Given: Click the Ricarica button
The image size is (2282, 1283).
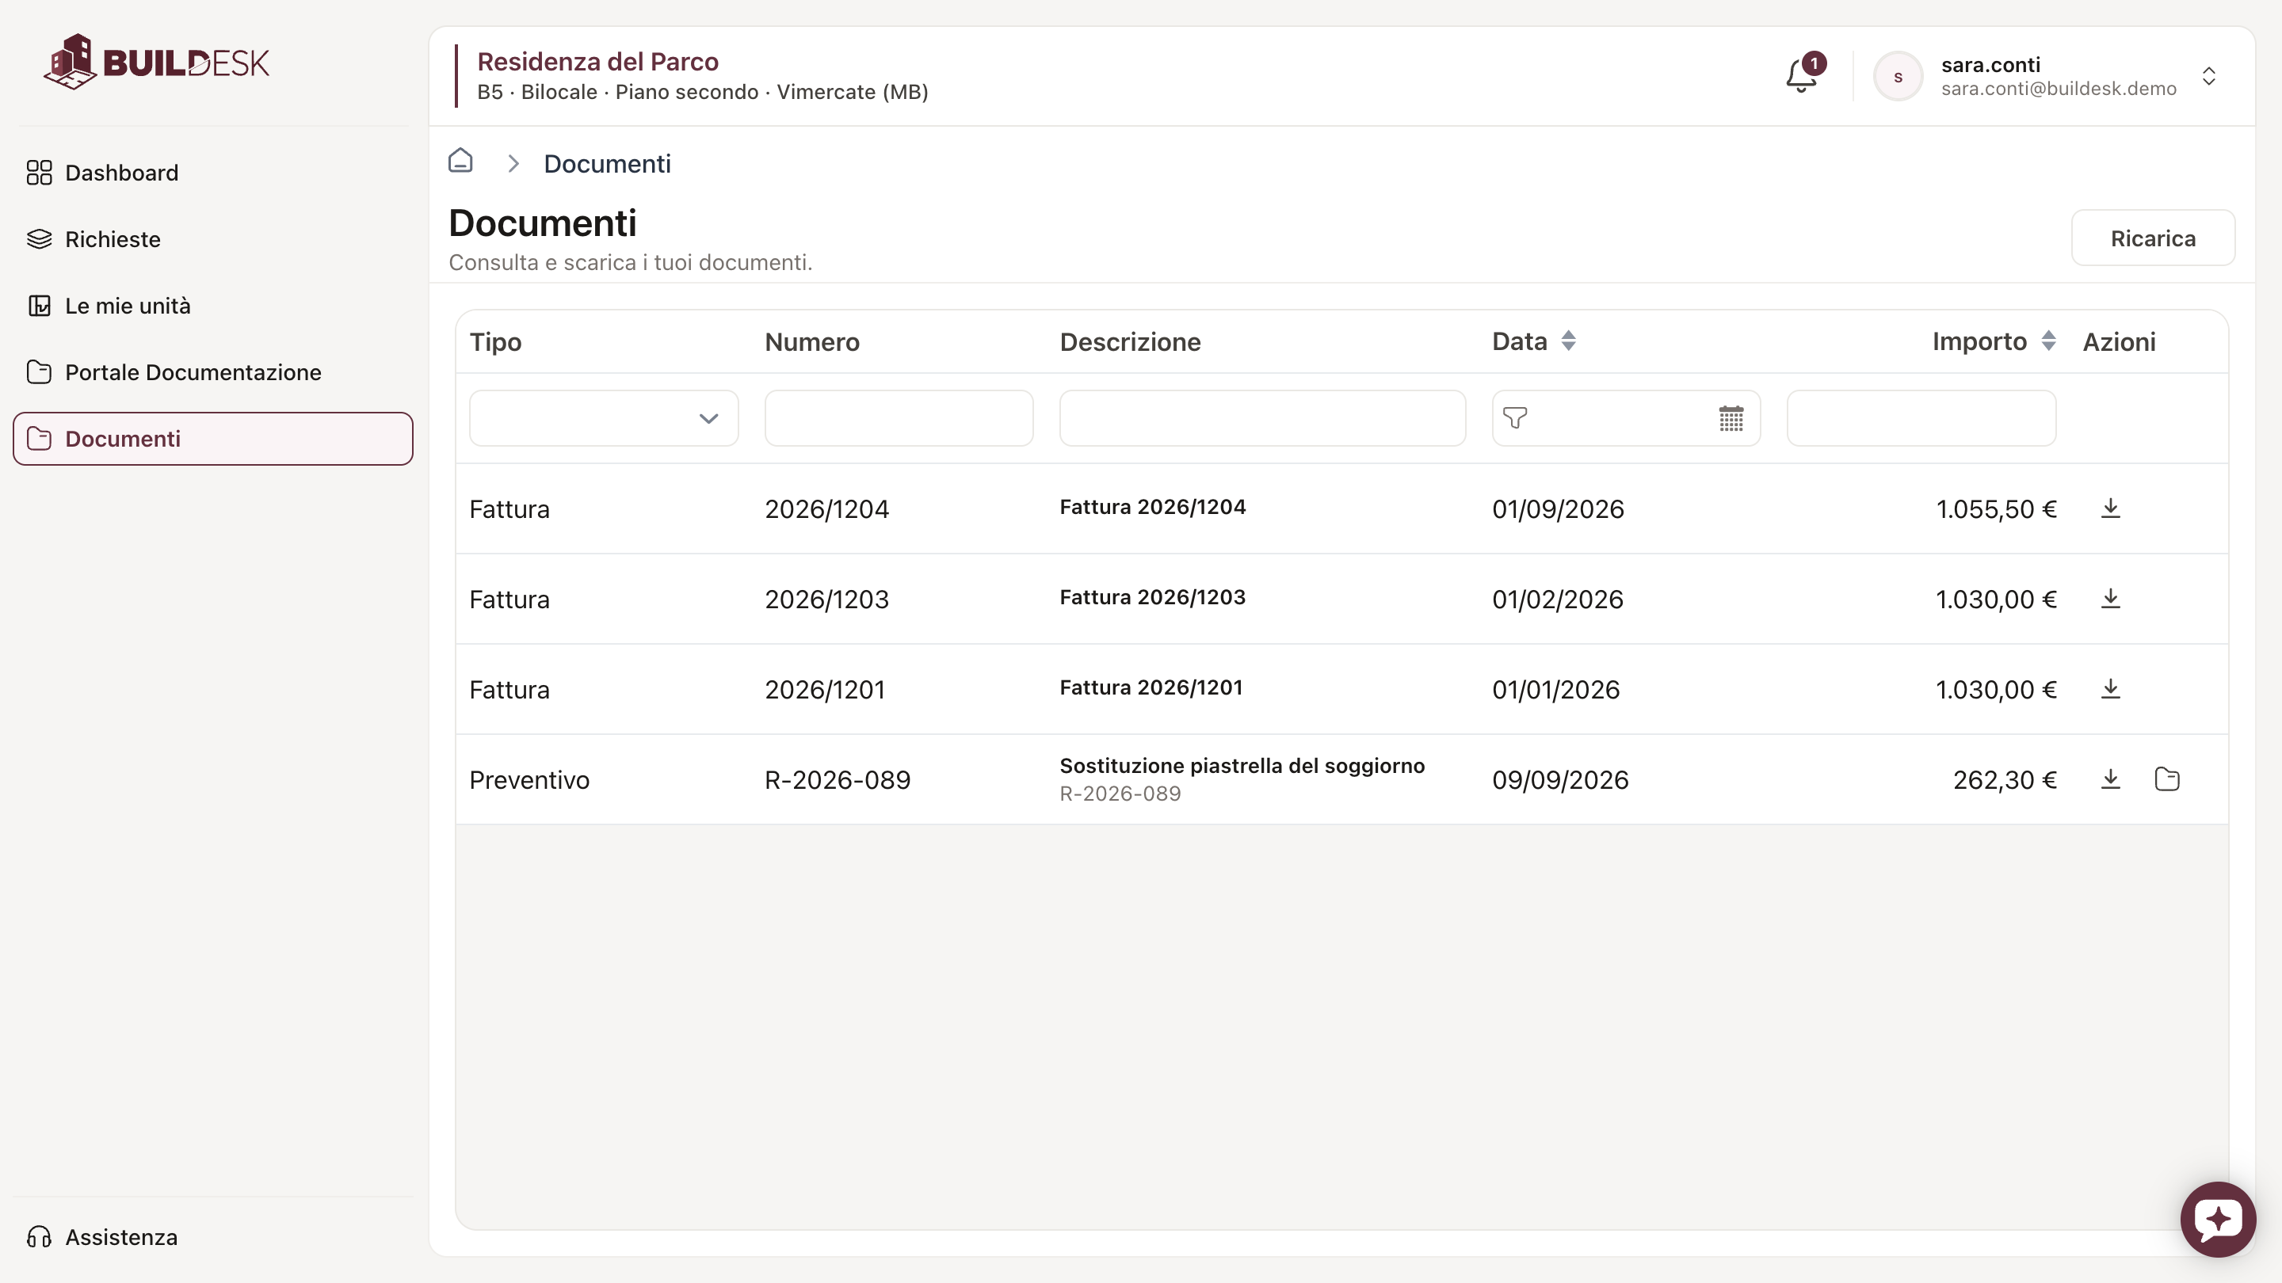Looking at the screenshot, I should (x=2153, y=238).
